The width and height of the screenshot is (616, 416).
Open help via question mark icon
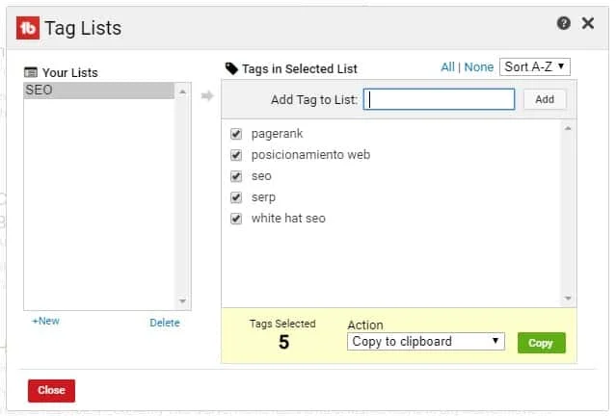click(563, 23)
